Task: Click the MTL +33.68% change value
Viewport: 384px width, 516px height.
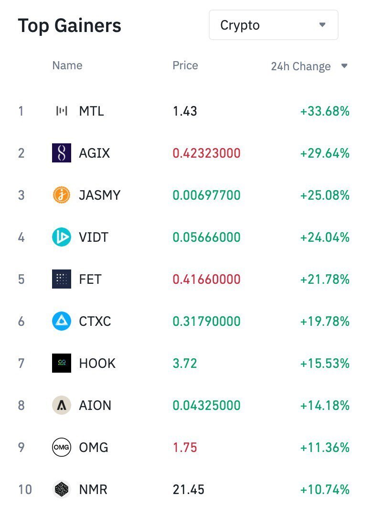Action: (x=325, y=111)
